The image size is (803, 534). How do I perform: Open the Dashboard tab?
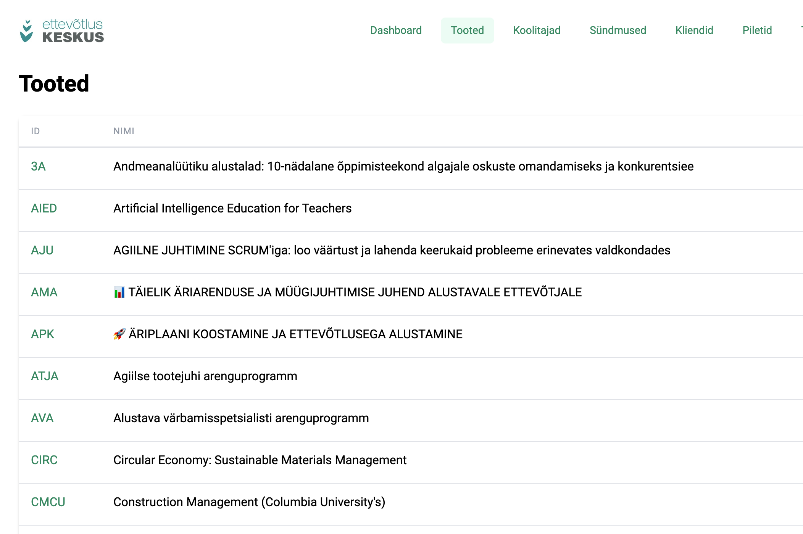pyautogui.click(x=396, y=31)
